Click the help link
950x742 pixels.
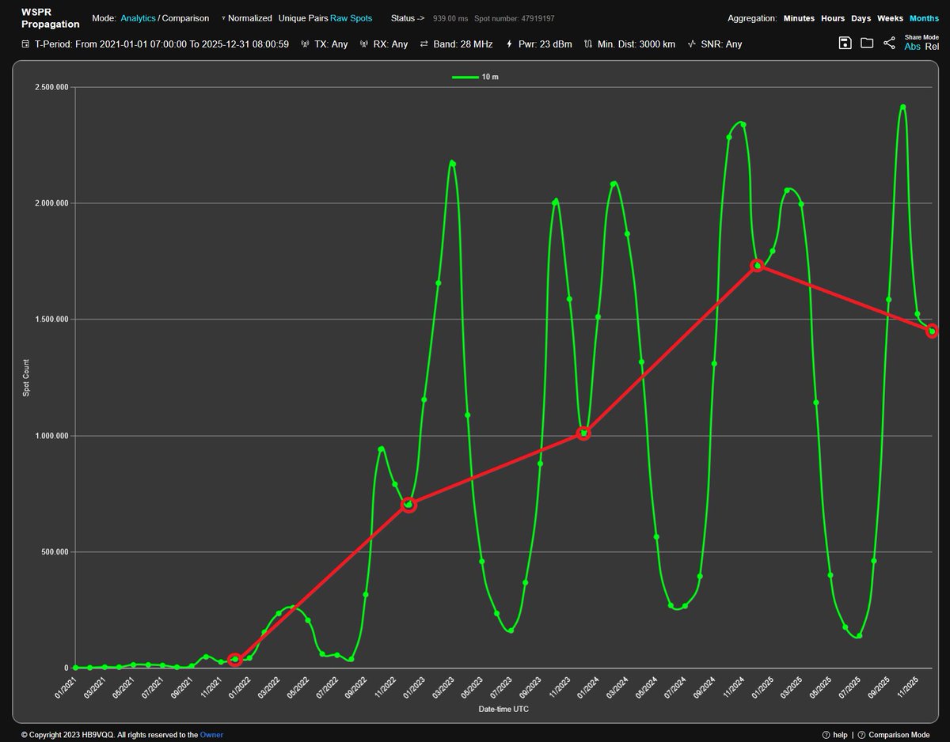click(x=840, y=735)
